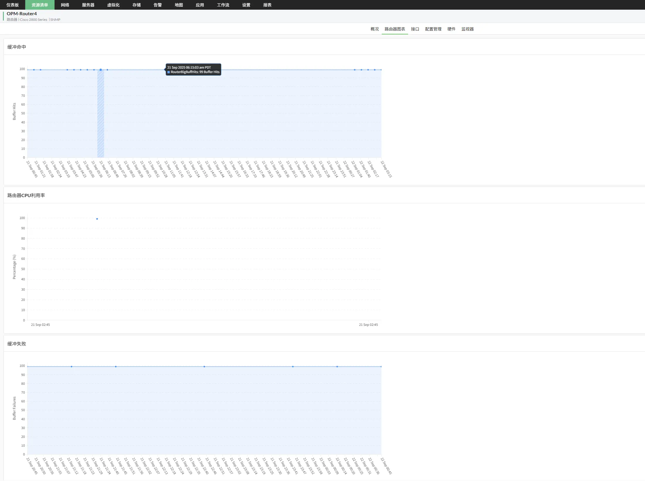Open the 虚拟化 virtualization menu

tap(113, 5)
